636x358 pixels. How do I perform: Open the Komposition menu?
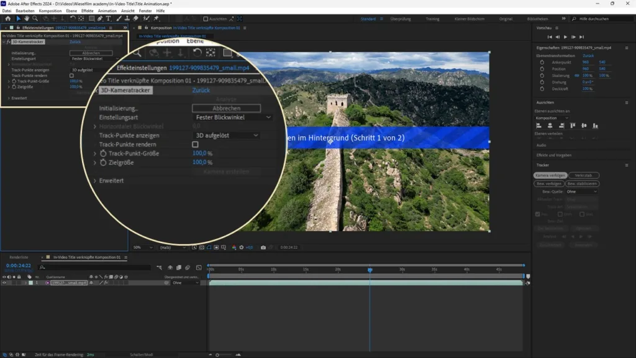pos(50,11)
